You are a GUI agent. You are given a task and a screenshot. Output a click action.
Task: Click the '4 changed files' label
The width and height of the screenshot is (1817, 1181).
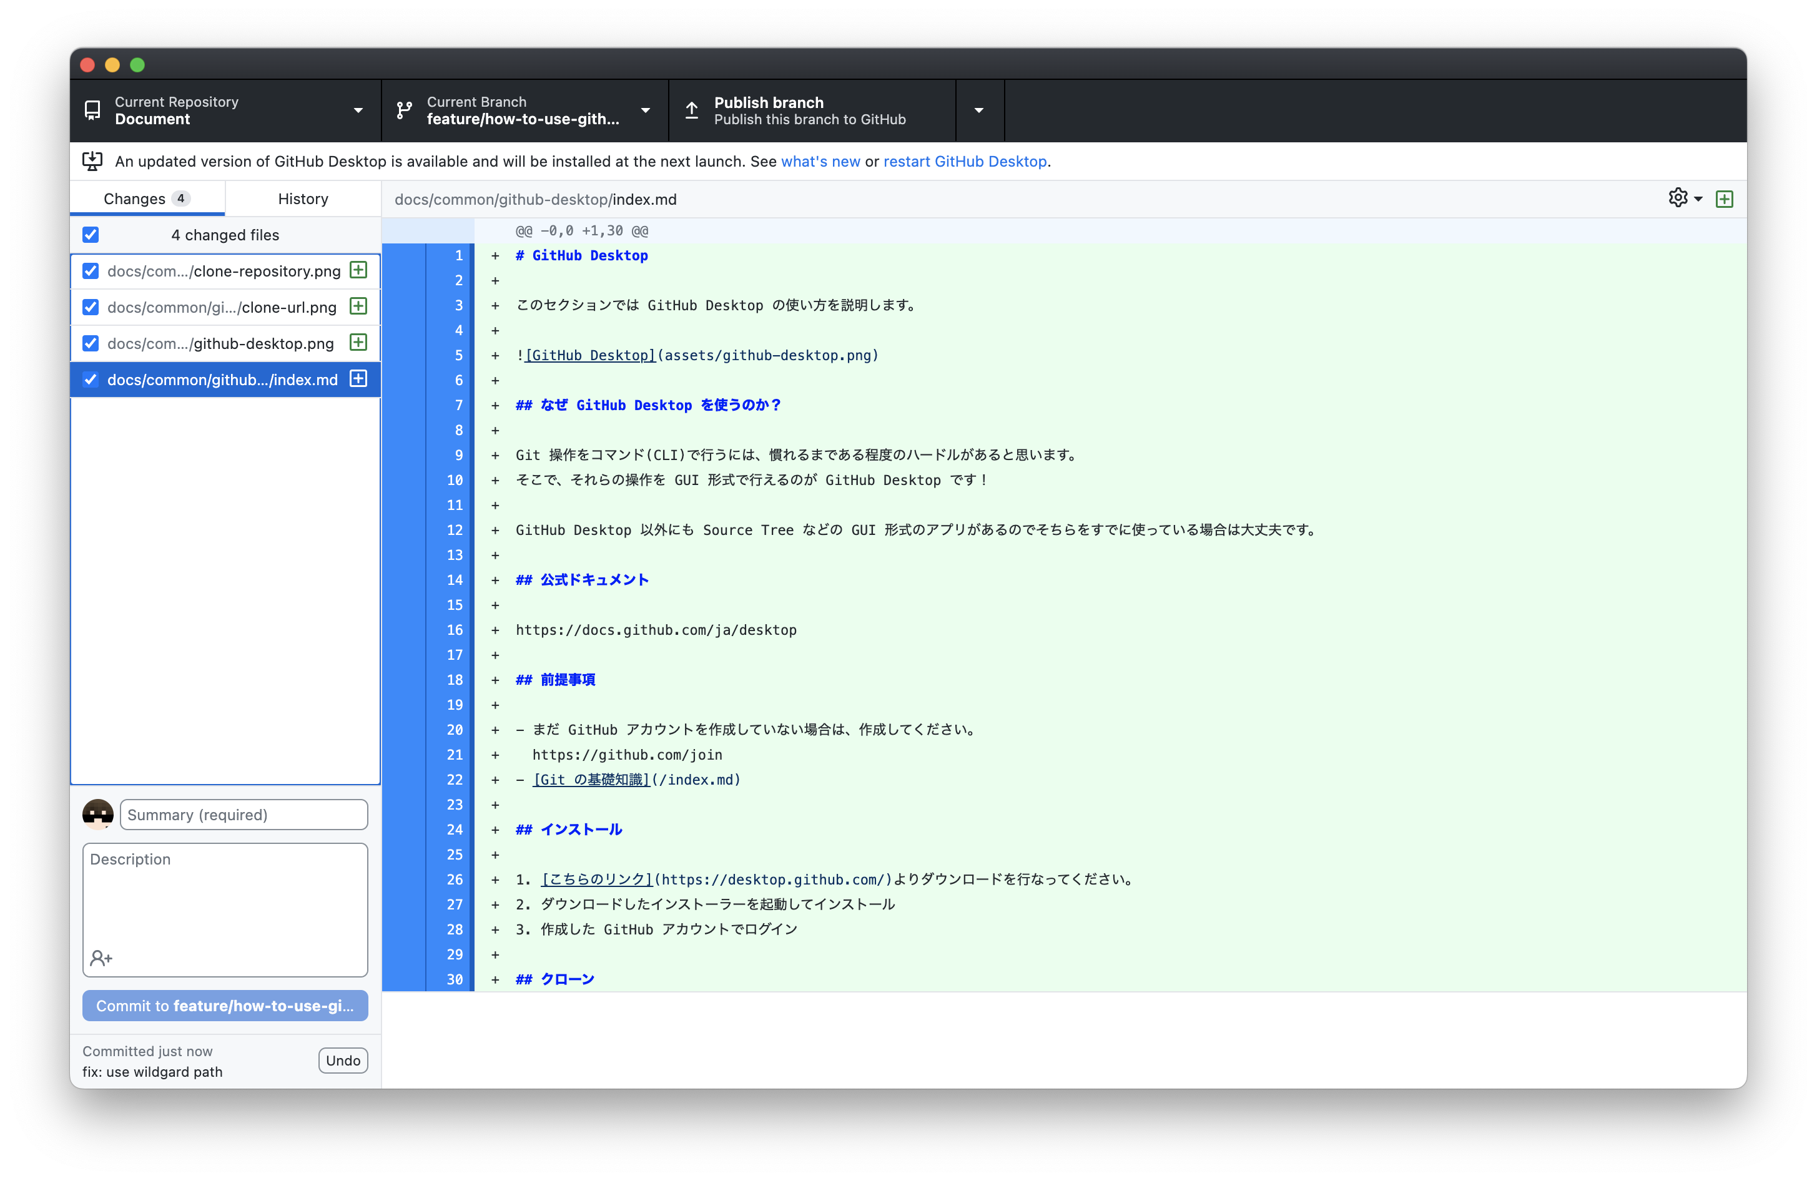point(225,234)
